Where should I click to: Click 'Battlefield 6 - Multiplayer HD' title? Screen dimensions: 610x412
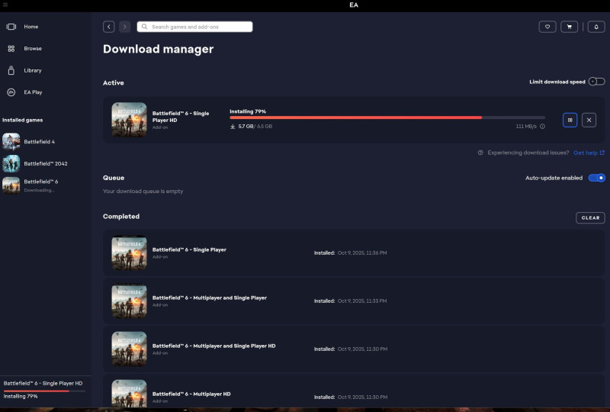[x=191, y=394]
